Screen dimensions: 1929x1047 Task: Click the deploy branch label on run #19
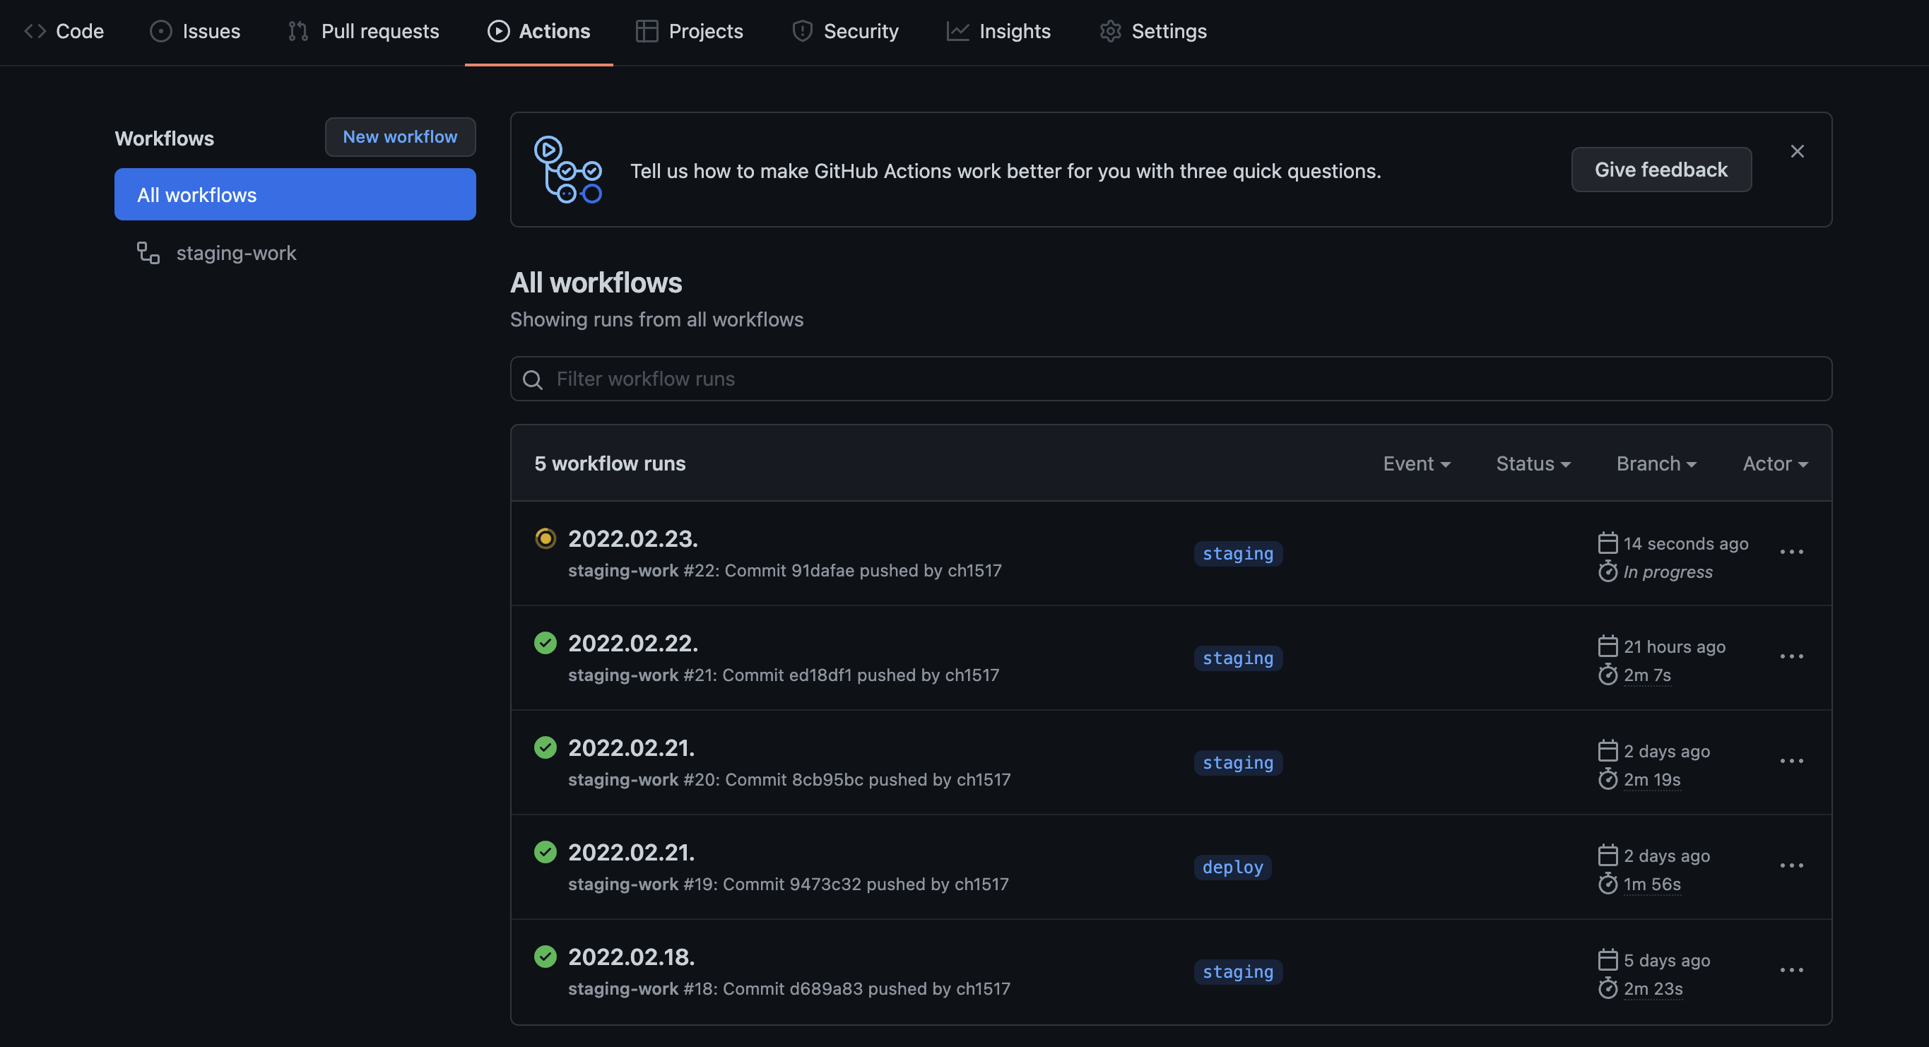1232,868
